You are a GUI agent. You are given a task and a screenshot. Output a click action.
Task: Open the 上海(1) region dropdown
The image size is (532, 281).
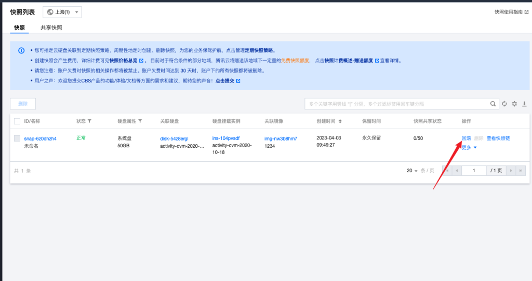[x=62, y=12]
